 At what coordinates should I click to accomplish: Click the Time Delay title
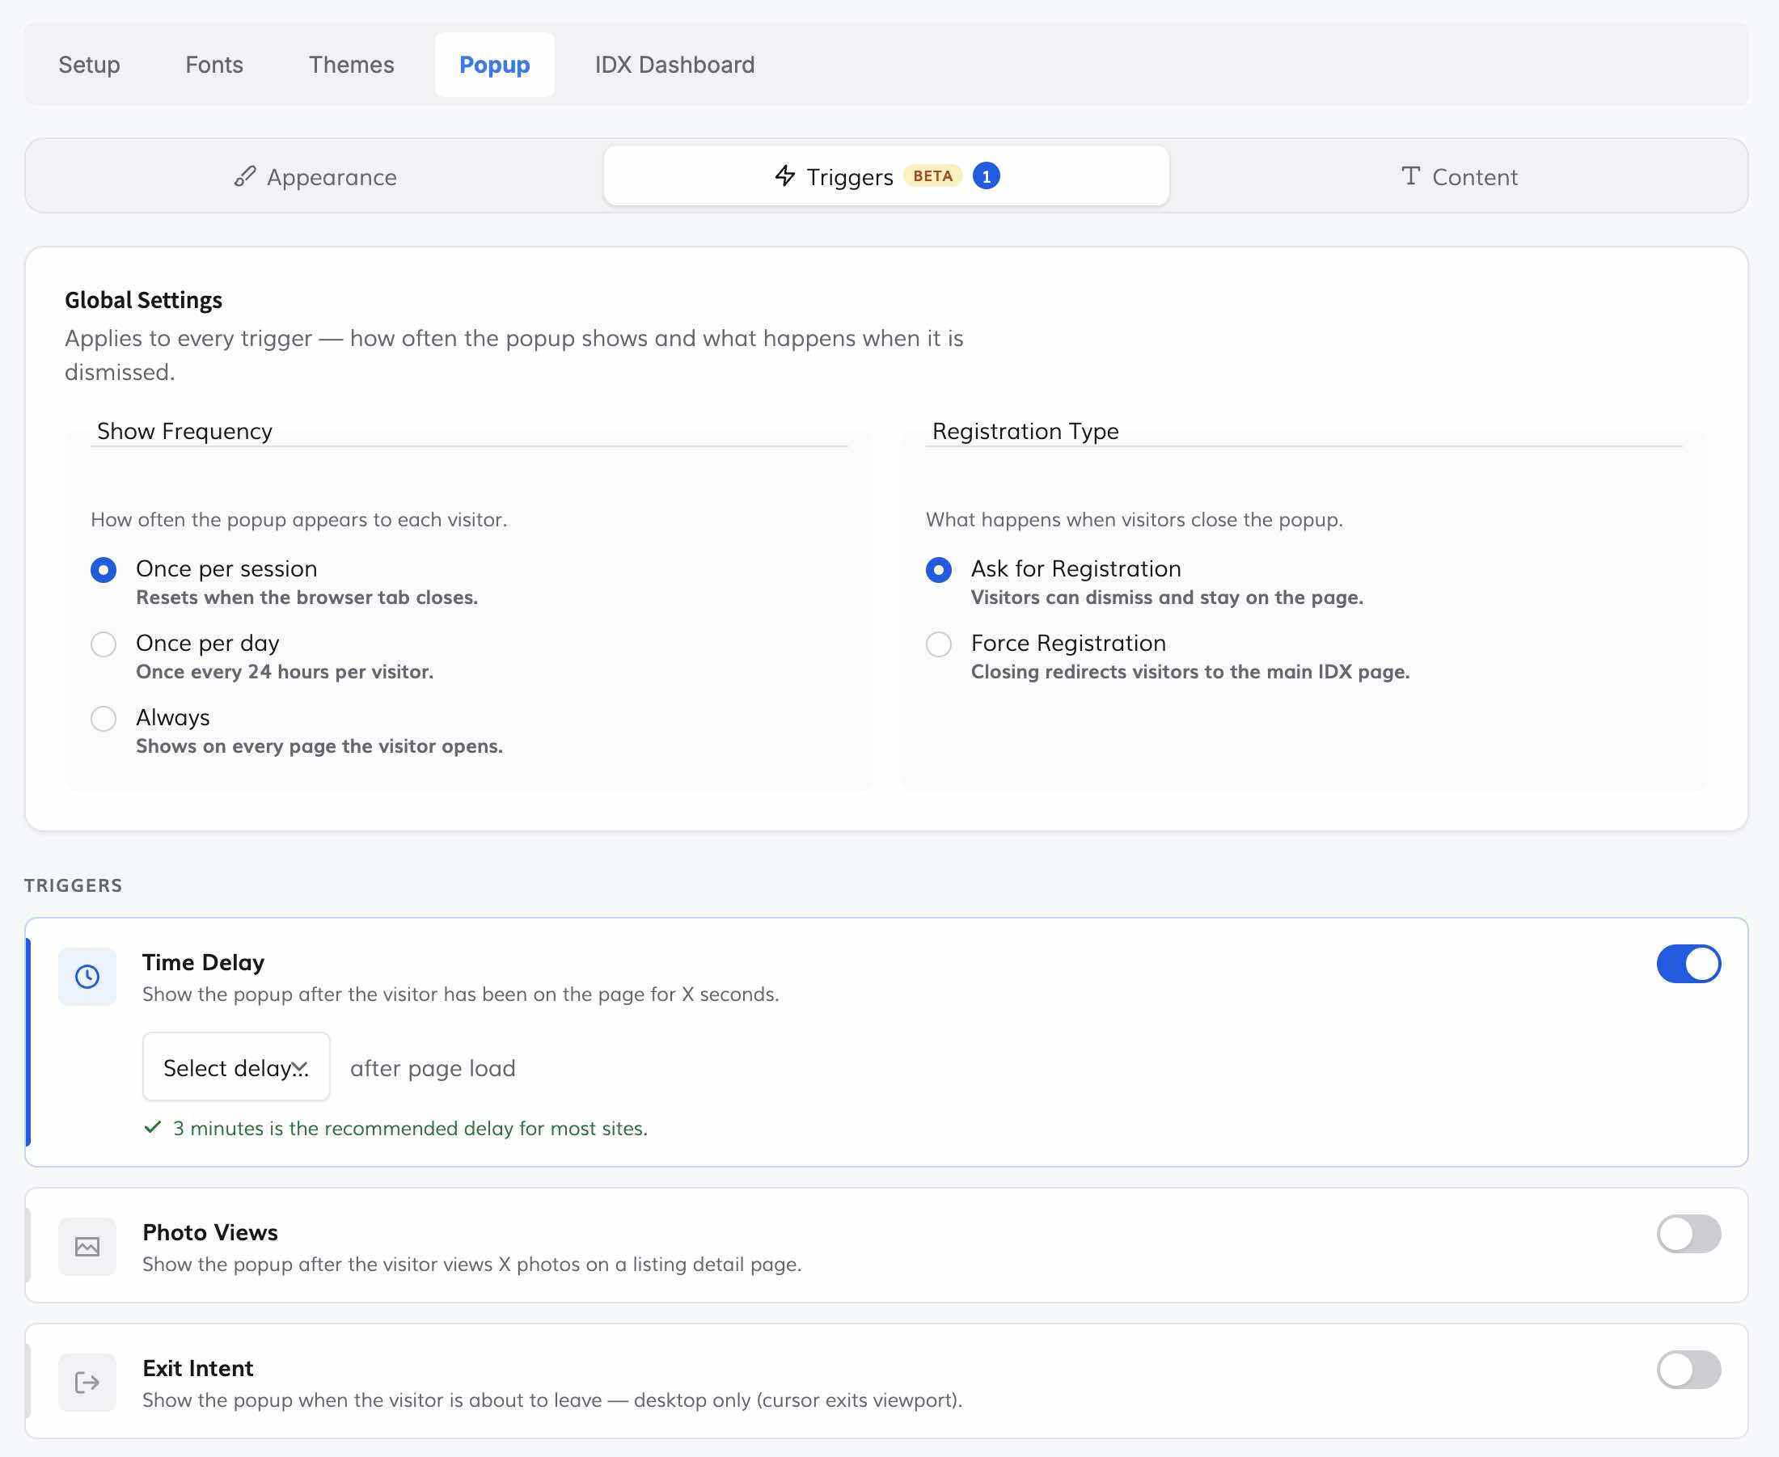coord(203,962)
